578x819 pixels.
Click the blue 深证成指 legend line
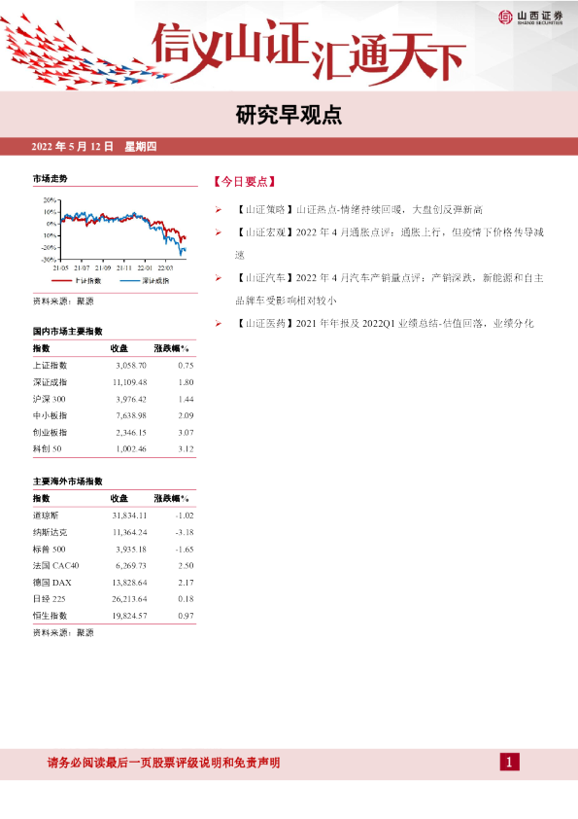point(130,281)
